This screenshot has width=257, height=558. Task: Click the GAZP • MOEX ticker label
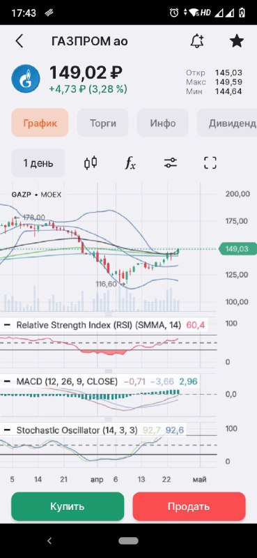coord(36,195)
